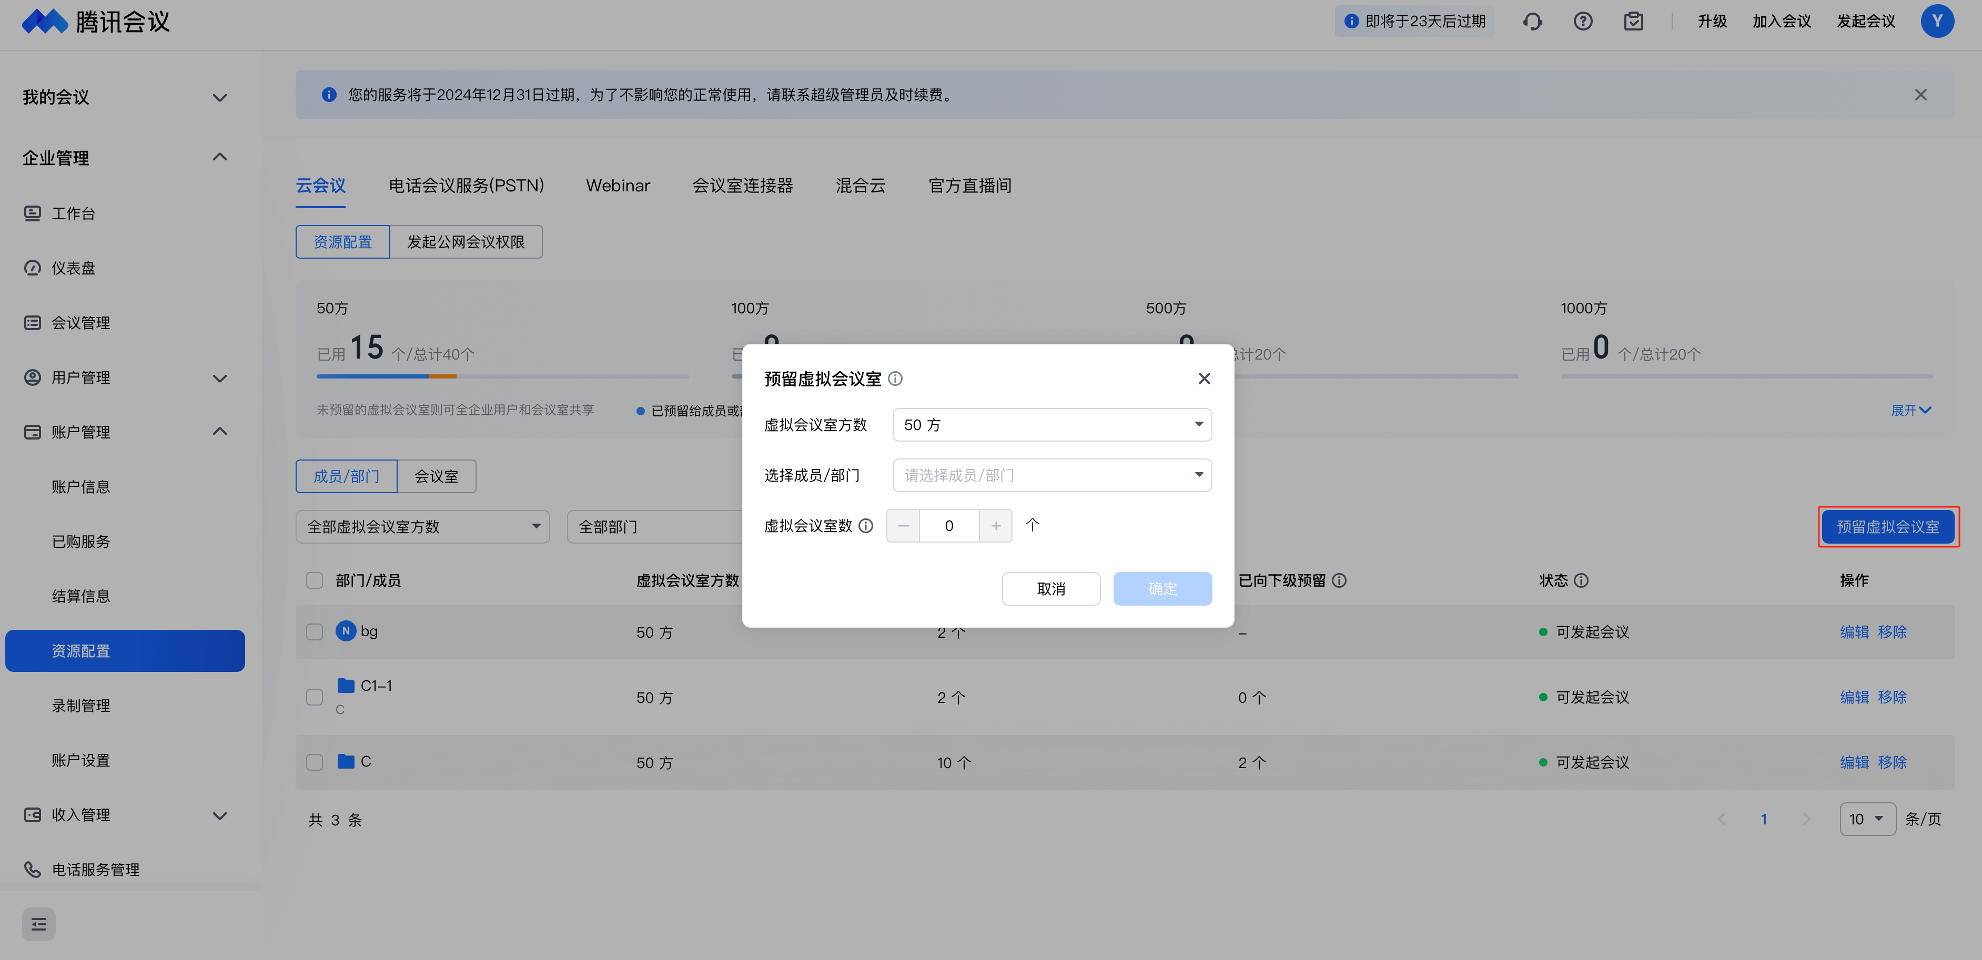Click the 虚拟会议室数 number input field

pyautogui.click(x=949, y=526)
